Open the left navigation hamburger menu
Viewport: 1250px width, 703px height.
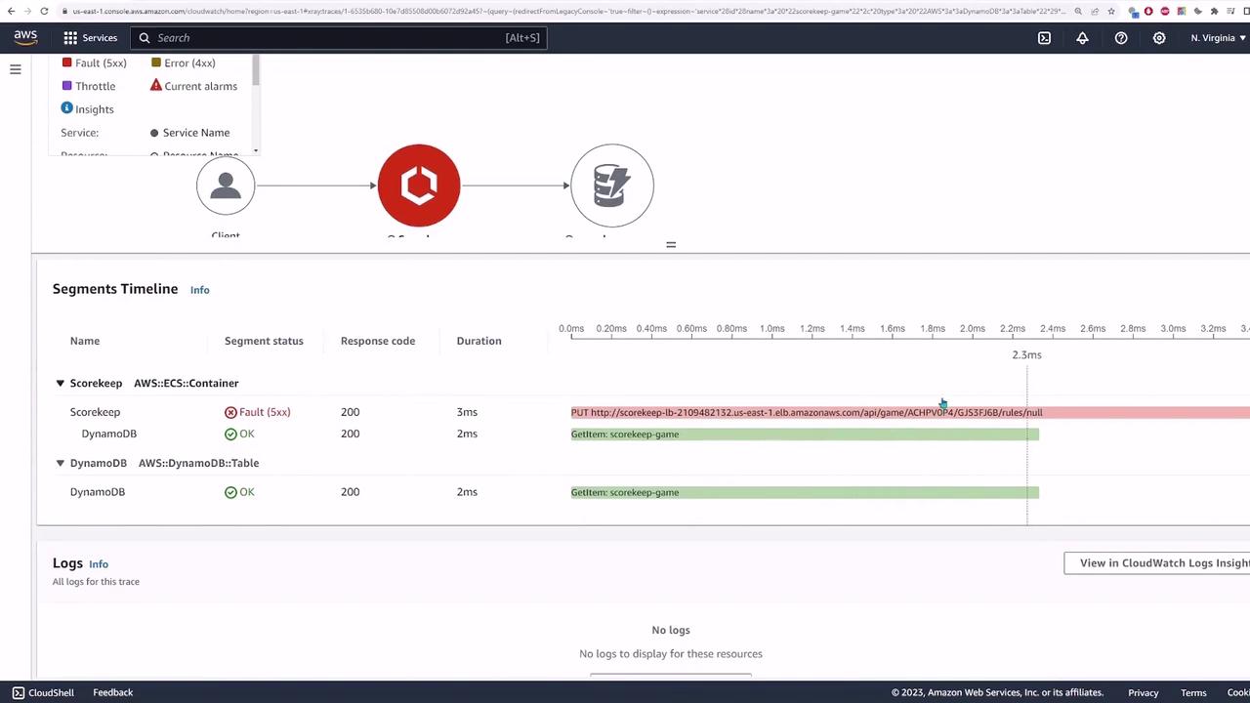point(16,69)
